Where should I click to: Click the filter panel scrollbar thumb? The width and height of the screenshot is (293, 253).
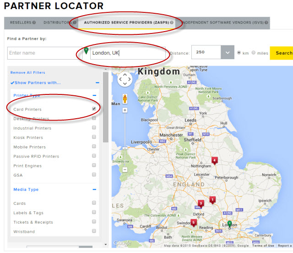coord(106,107)
